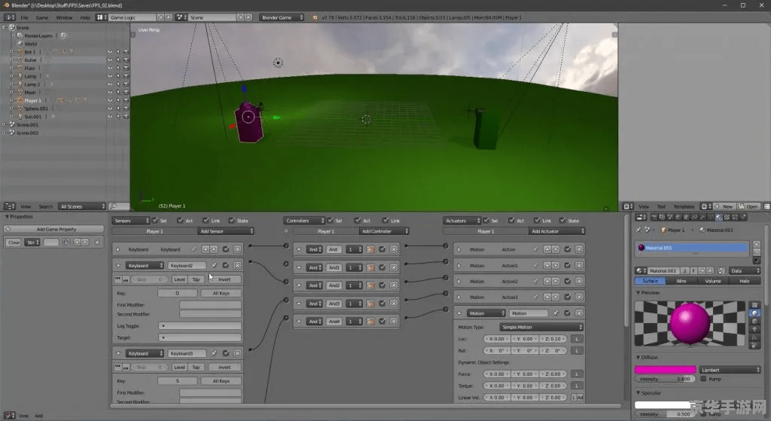The width and height of the screenshot is (771, 421).
Task: Move the collapsed Keyboard sensor down
Action: 213,249
